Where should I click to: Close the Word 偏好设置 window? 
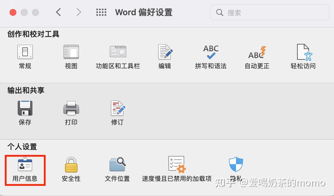tap(13, 12)
